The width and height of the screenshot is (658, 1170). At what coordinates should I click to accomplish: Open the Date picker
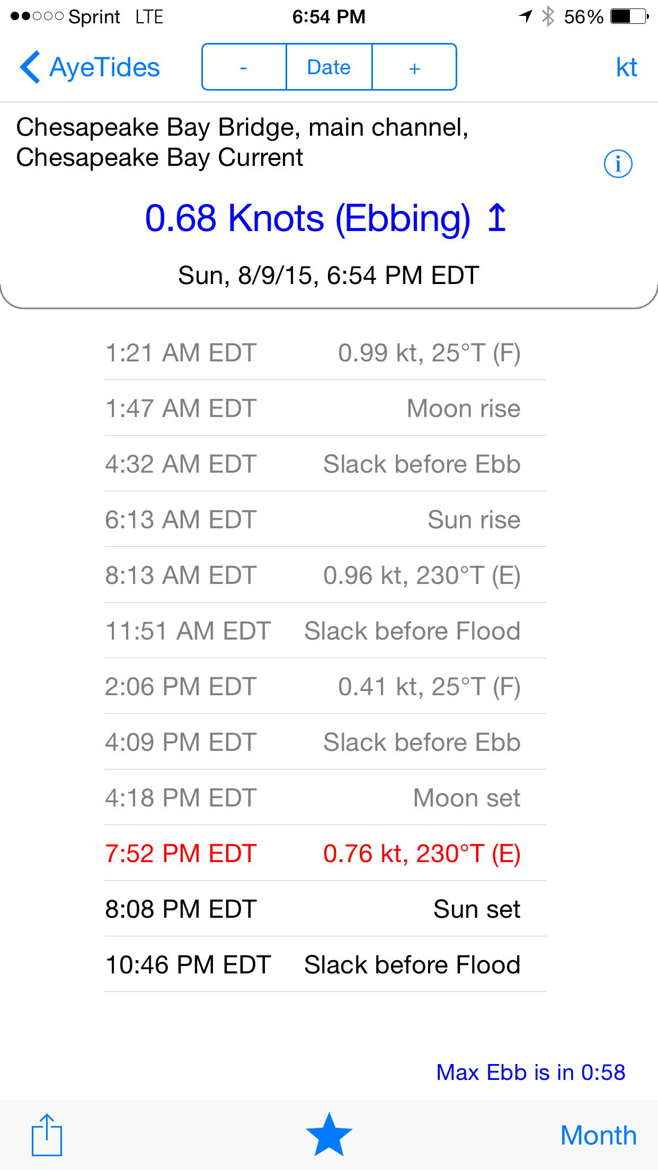[329, 67]
